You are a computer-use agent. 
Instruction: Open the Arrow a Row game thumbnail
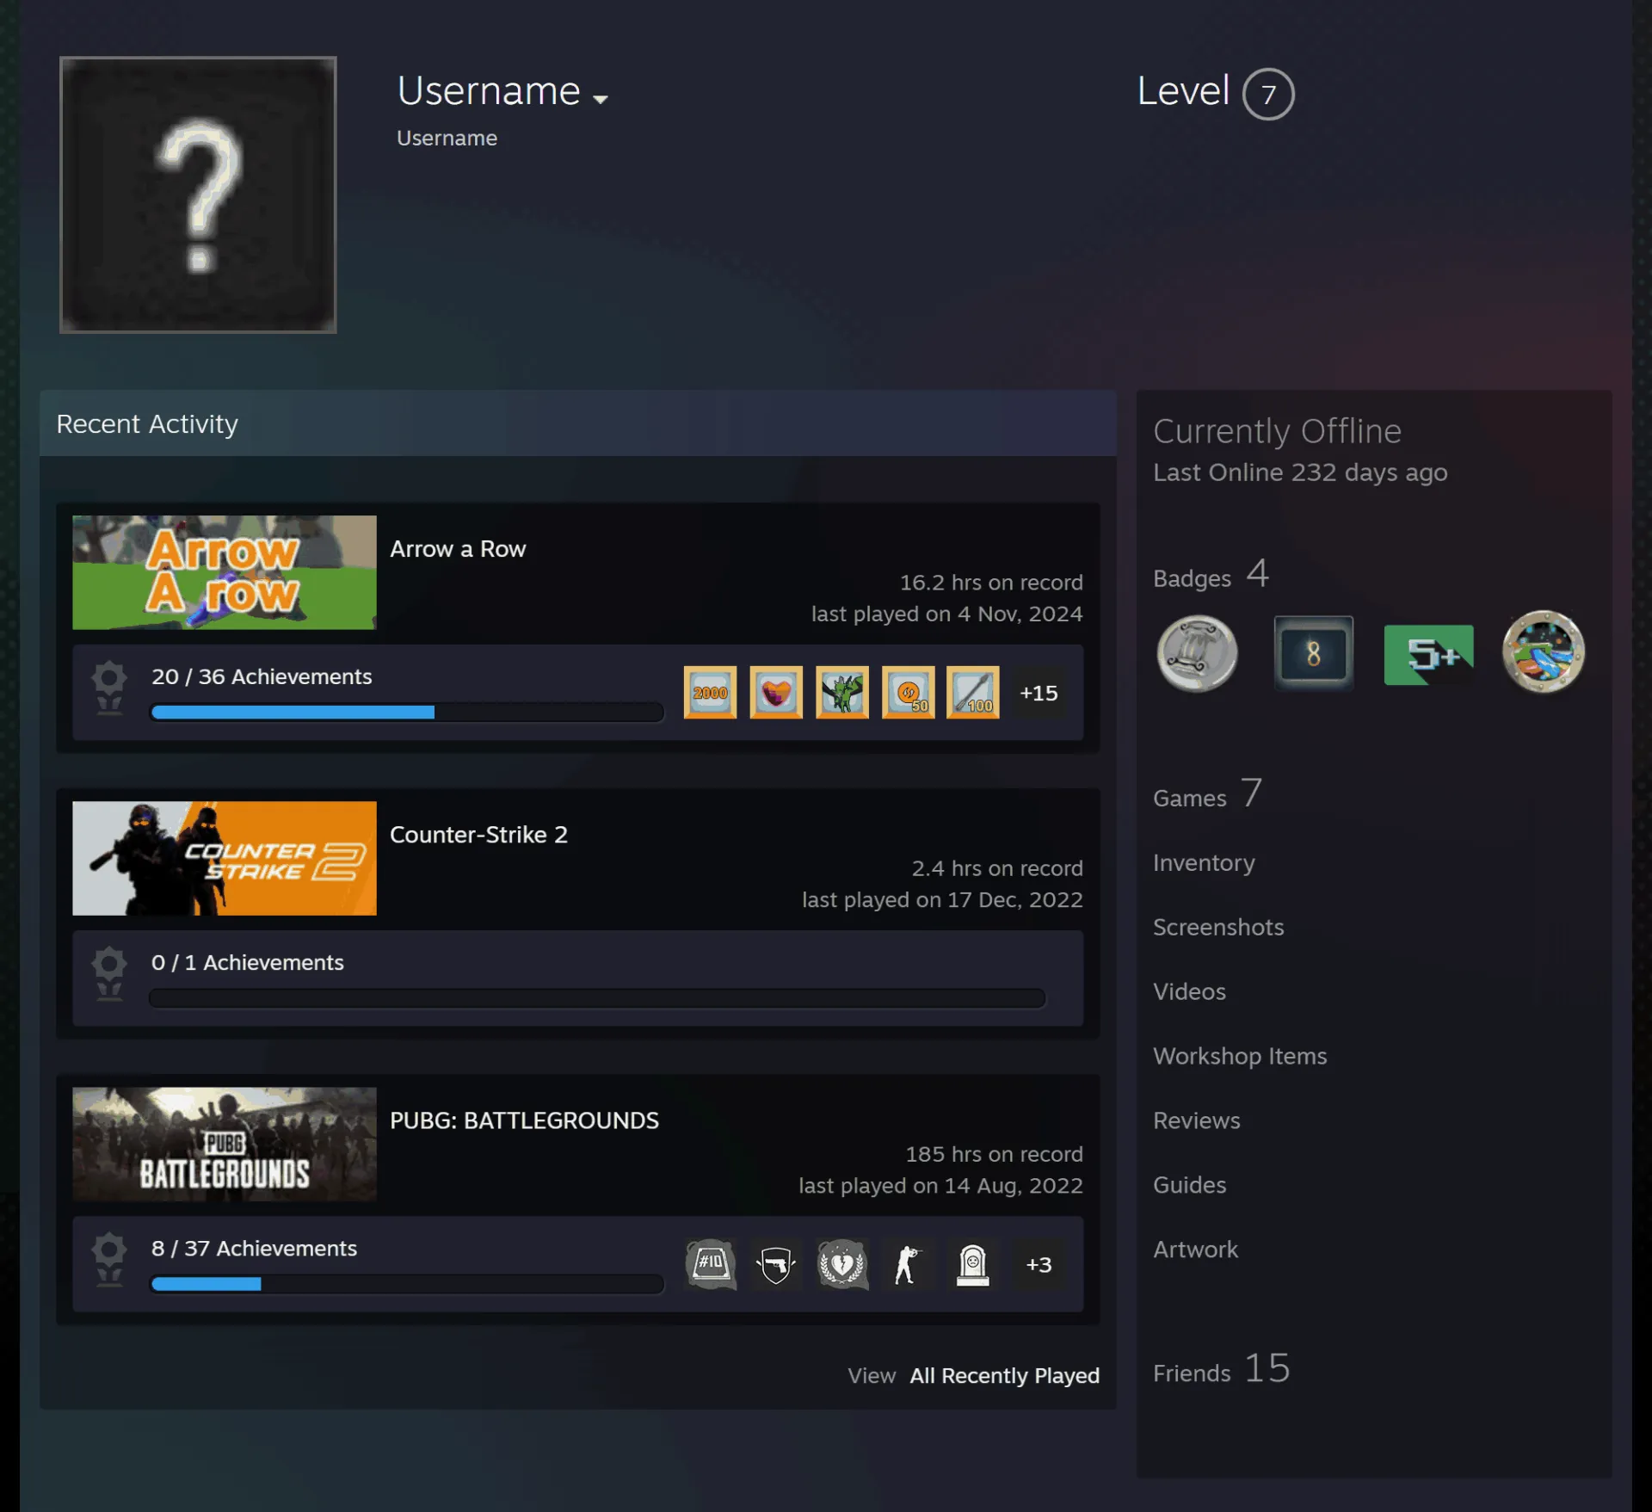pyautogui.click(x=225, y=572)
